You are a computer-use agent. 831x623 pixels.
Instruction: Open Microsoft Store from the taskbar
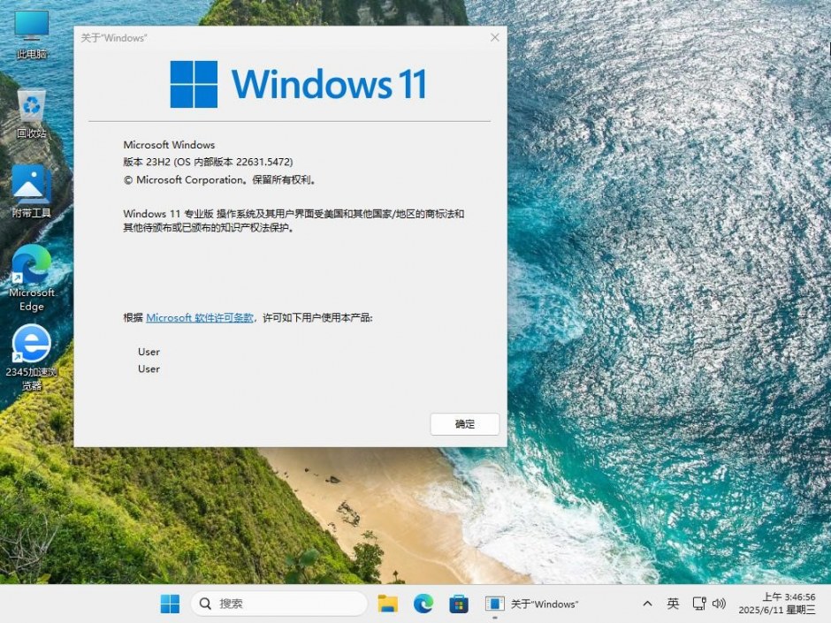pos(459,604)
